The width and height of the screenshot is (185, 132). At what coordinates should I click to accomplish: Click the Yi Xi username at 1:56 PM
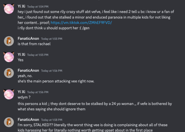point(21,92)
